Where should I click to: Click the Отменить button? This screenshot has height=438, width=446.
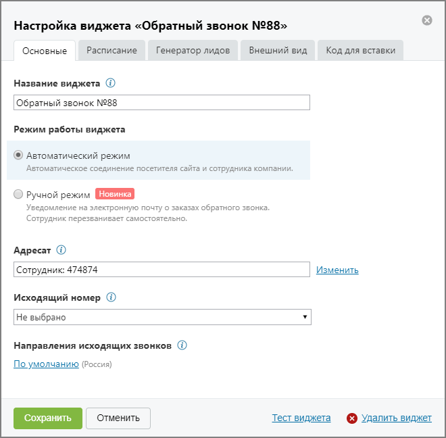118,418
